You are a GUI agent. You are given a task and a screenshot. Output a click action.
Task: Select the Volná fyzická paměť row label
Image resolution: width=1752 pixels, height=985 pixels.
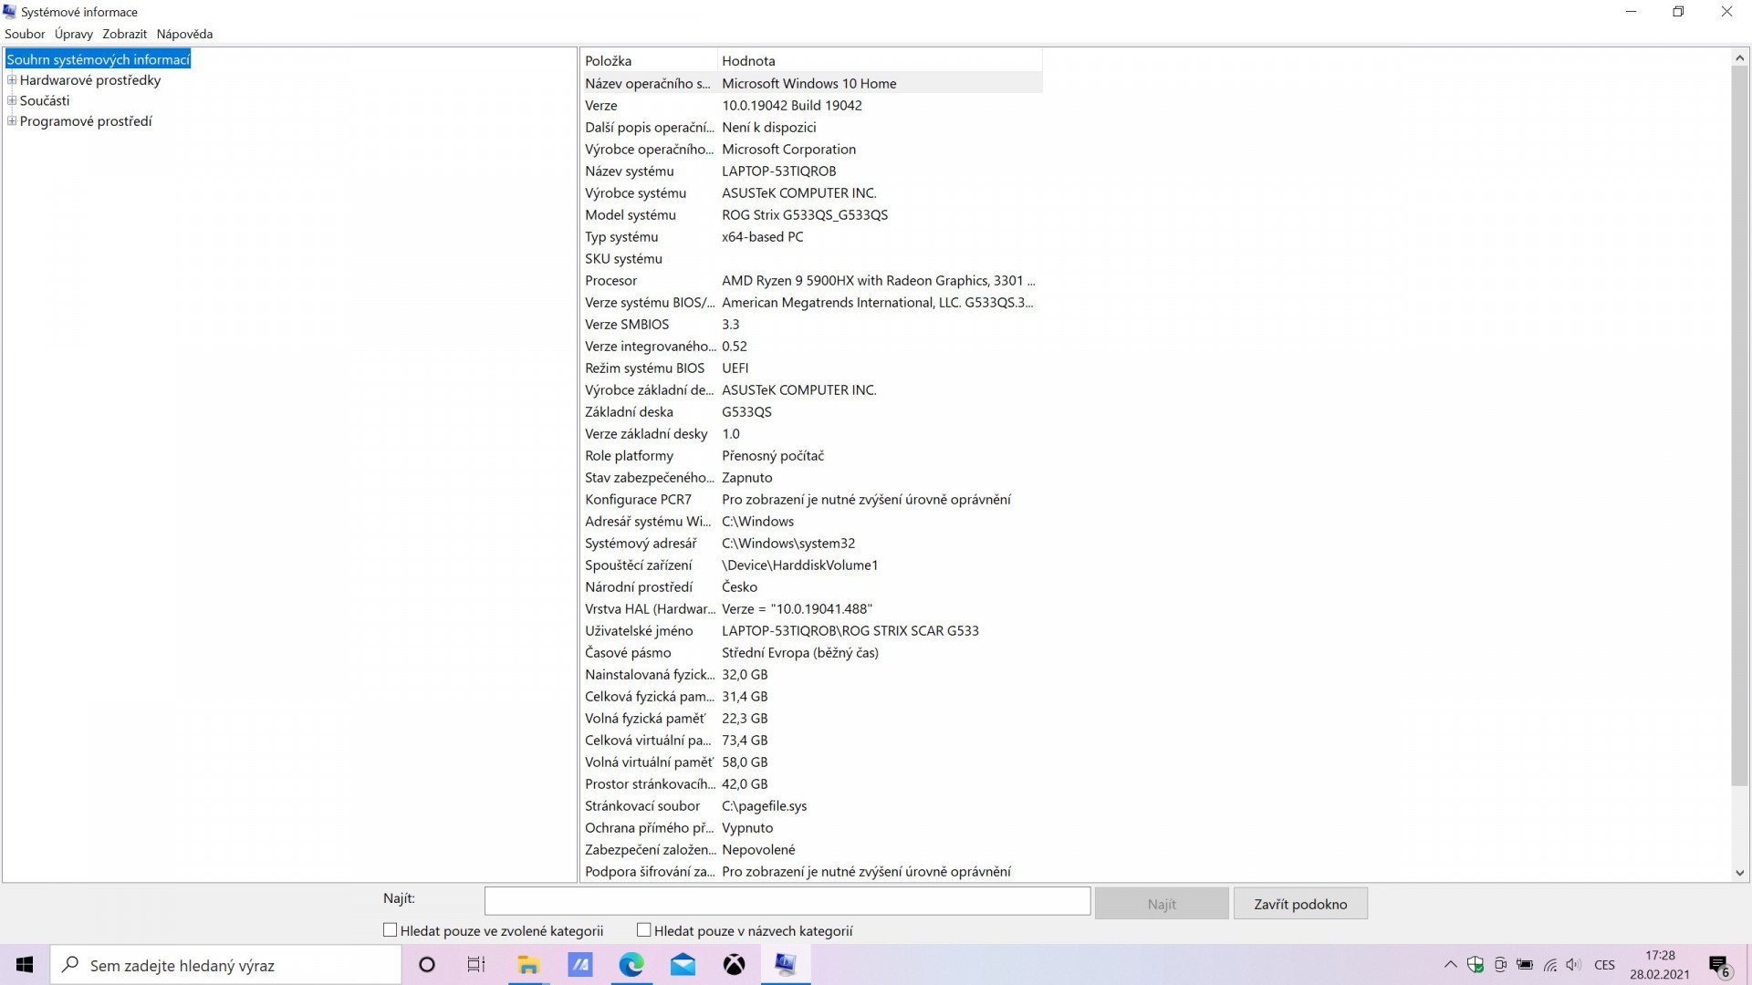pyautogui.click(x=644, y=718)
